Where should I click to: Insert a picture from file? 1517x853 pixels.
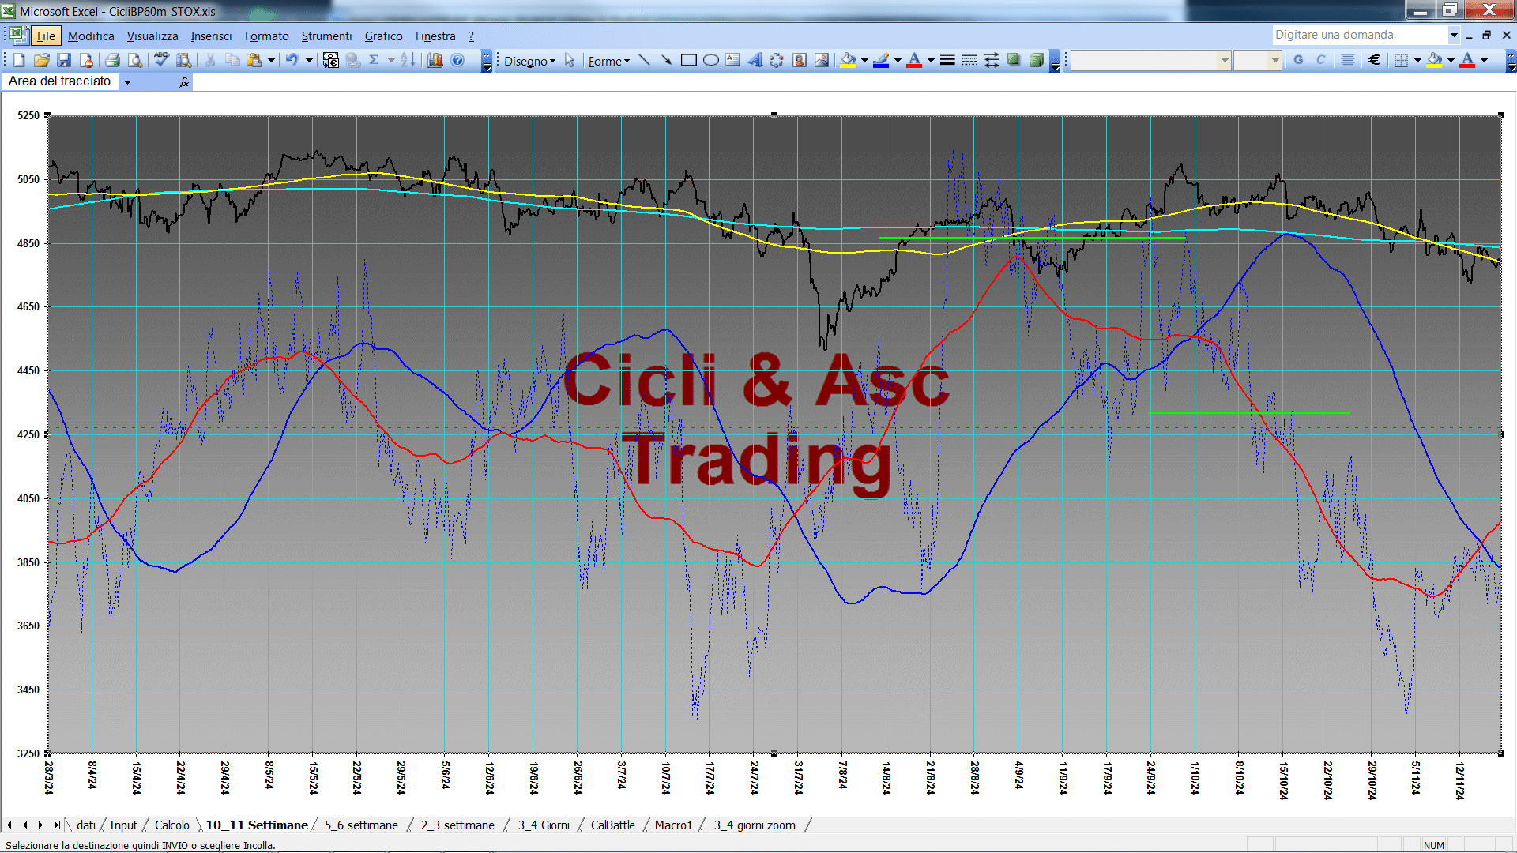pos(821,60)
